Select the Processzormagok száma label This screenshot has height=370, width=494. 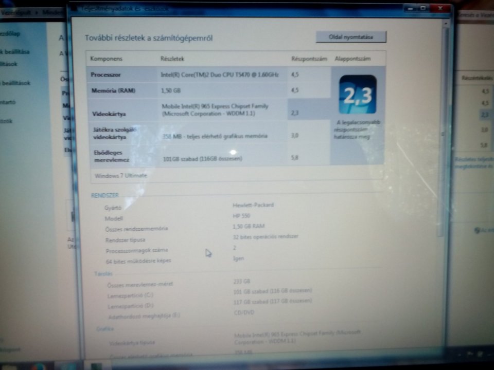pos(137,251)
